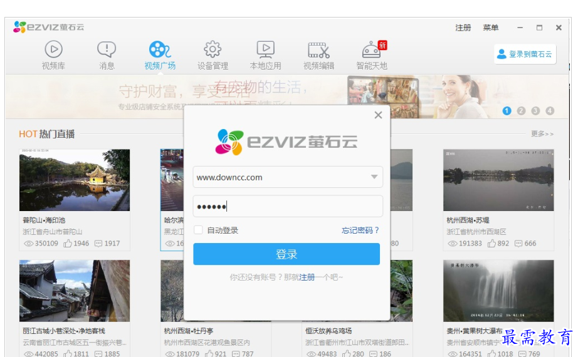Click the 注册 link below login button
578x357 pixels.
307,277
